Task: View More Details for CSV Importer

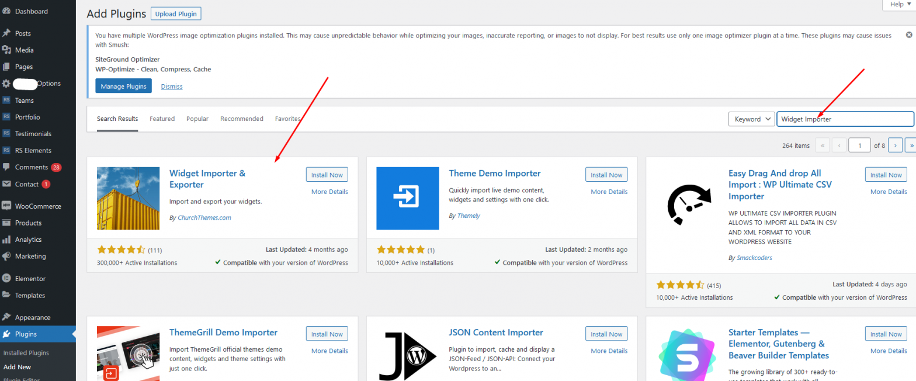Action: pyautogui.click(x=889, y=192)
